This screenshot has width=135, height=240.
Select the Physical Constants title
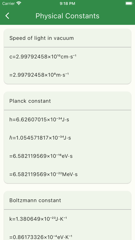[67, 16]
